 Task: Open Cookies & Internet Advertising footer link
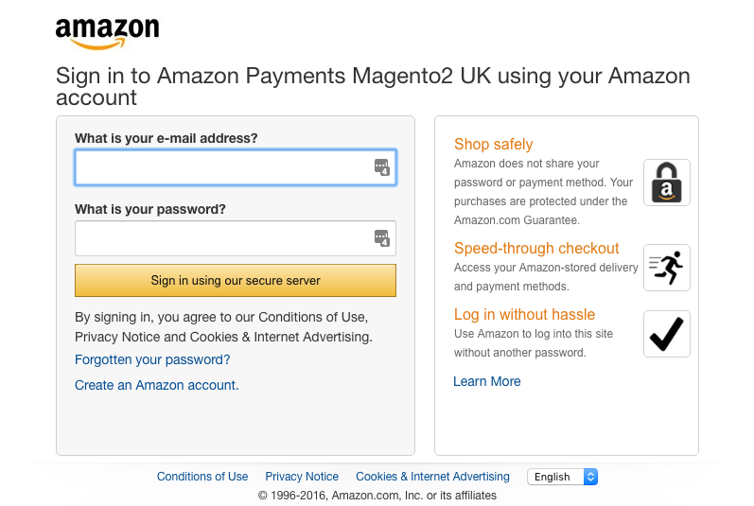(x=432, y=477)
